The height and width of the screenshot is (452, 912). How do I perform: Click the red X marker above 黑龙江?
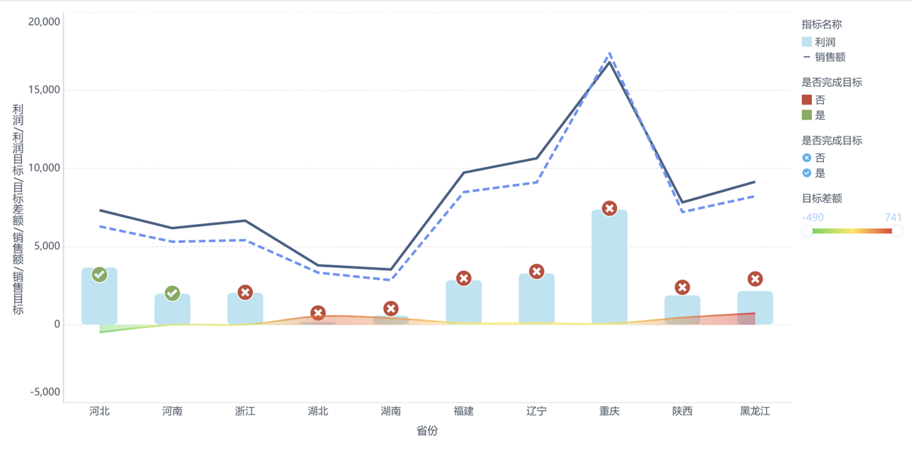coord(755,279)
